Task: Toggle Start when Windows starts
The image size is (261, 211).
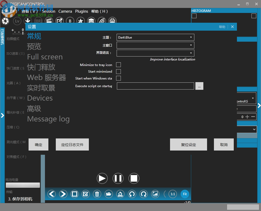Action: (x=118, y=78)
